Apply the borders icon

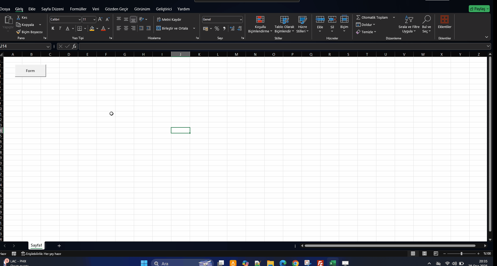[79, 28]
